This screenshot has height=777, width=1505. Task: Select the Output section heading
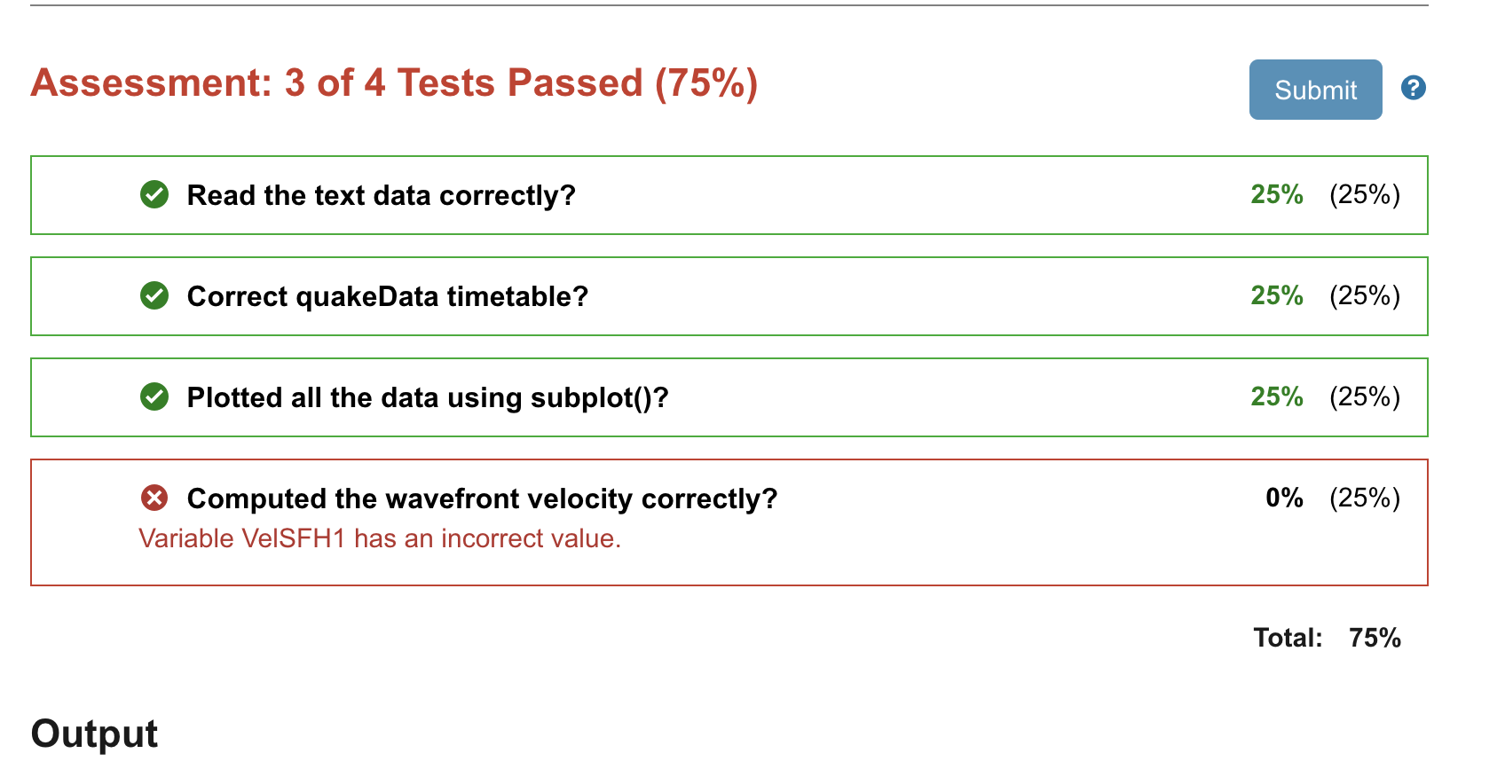coord(94,734)
